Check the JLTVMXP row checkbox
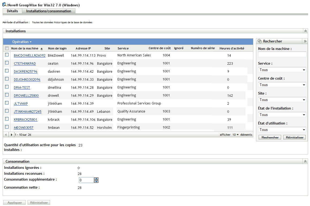This screenshot has width=310, height=206. tap(7, 103)
